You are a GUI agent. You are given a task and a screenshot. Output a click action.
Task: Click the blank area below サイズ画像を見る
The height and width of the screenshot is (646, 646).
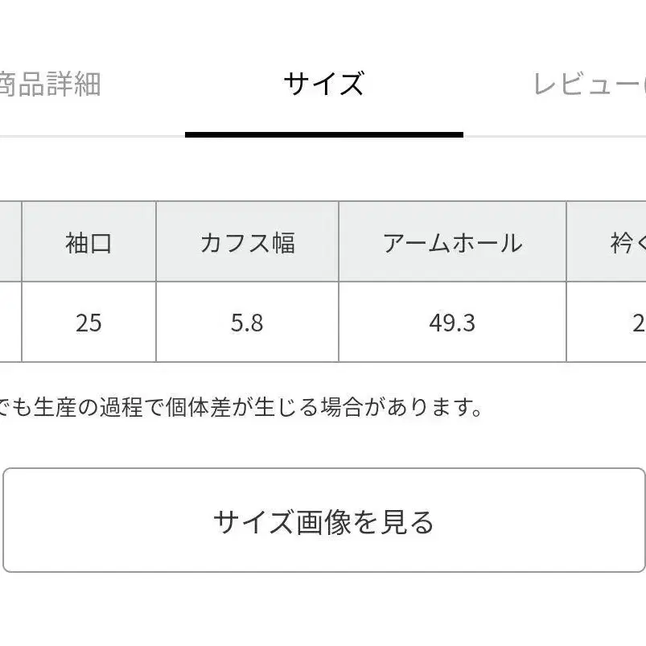(x=323, y=611)
